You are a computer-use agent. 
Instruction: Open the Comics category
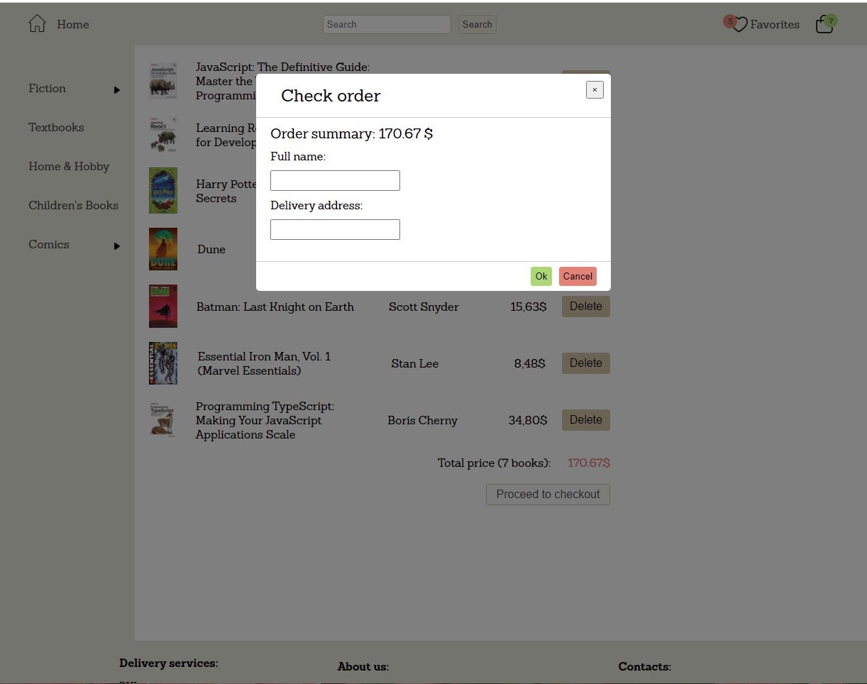pyautogui.click(x=49, y=244)
